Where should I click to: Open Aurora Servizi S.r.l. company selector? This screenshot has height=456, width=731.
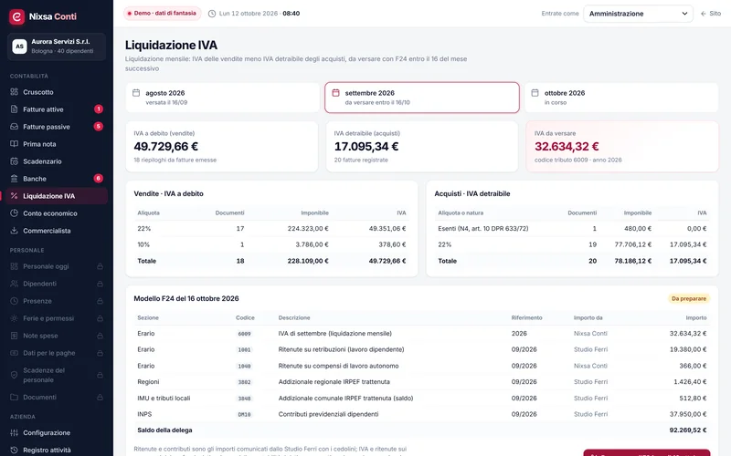click(x=57, y=47)
